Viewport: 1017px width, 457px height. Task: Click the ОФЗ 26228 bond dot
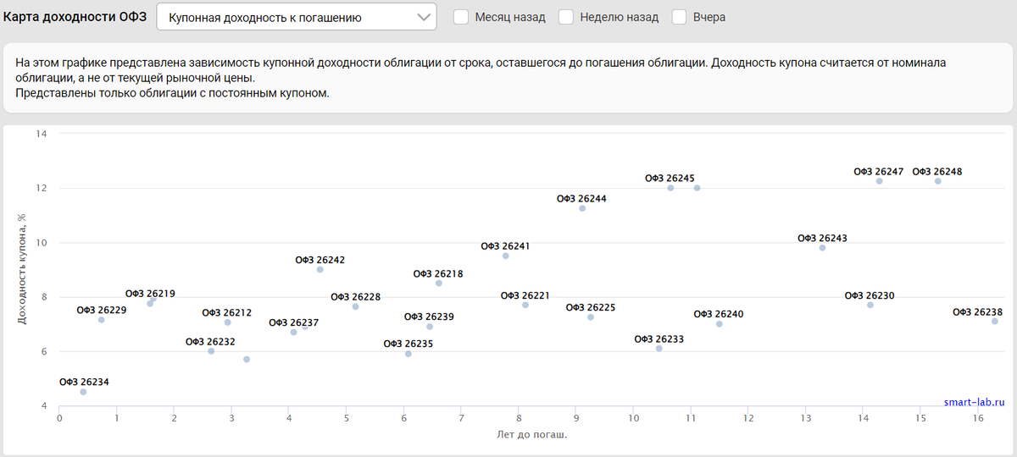pyautogui.click(x=355, y=306)
